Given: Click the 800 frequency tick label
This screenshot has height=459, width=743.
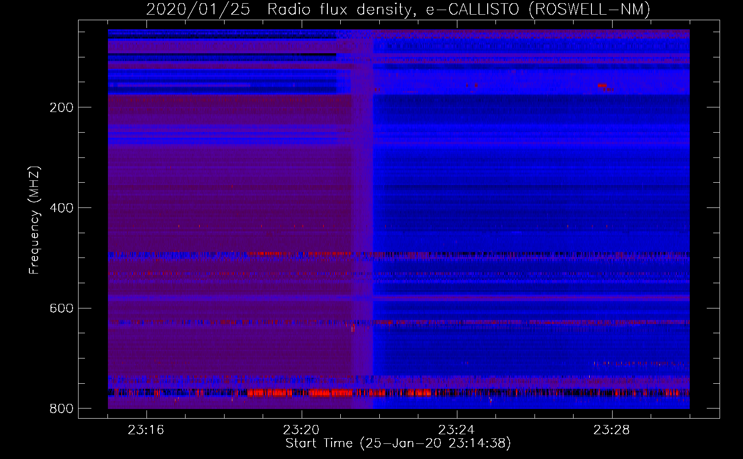Looking at the screenshot, I should click(62, 409).
